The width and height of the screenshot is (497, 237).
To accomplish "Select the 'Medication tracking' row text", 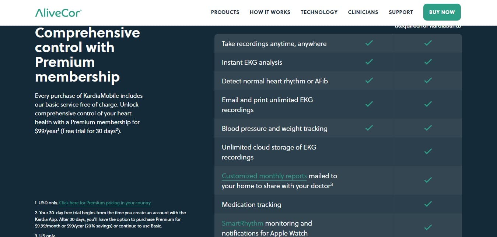I will click(x=251, y=205).
